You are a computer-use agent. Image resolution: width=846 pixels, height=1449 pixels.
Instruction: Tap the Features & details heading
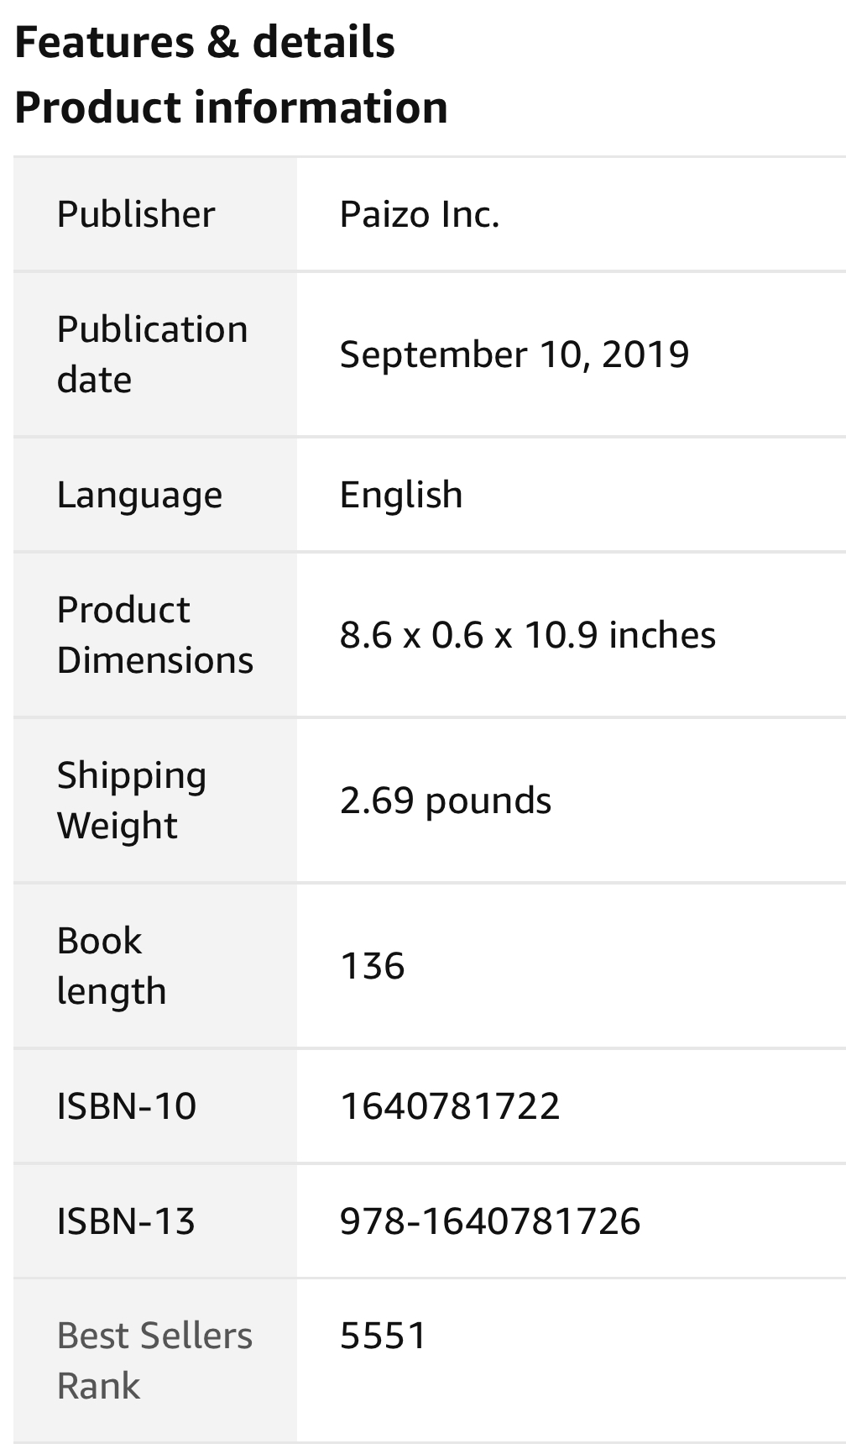pos(205,42)
